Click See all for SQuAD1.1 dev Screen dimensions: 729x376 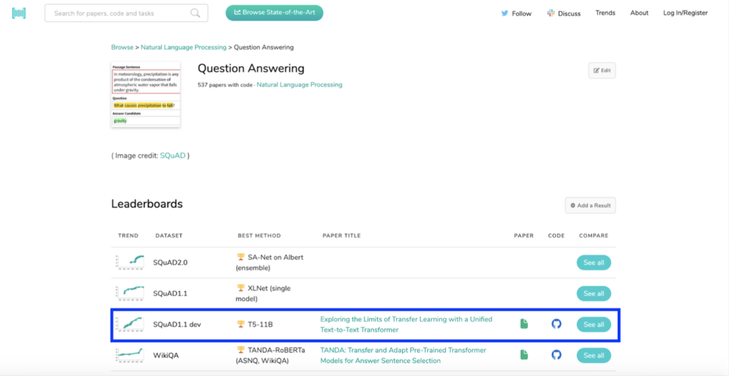pyautogui.click(x=594, y=324)
